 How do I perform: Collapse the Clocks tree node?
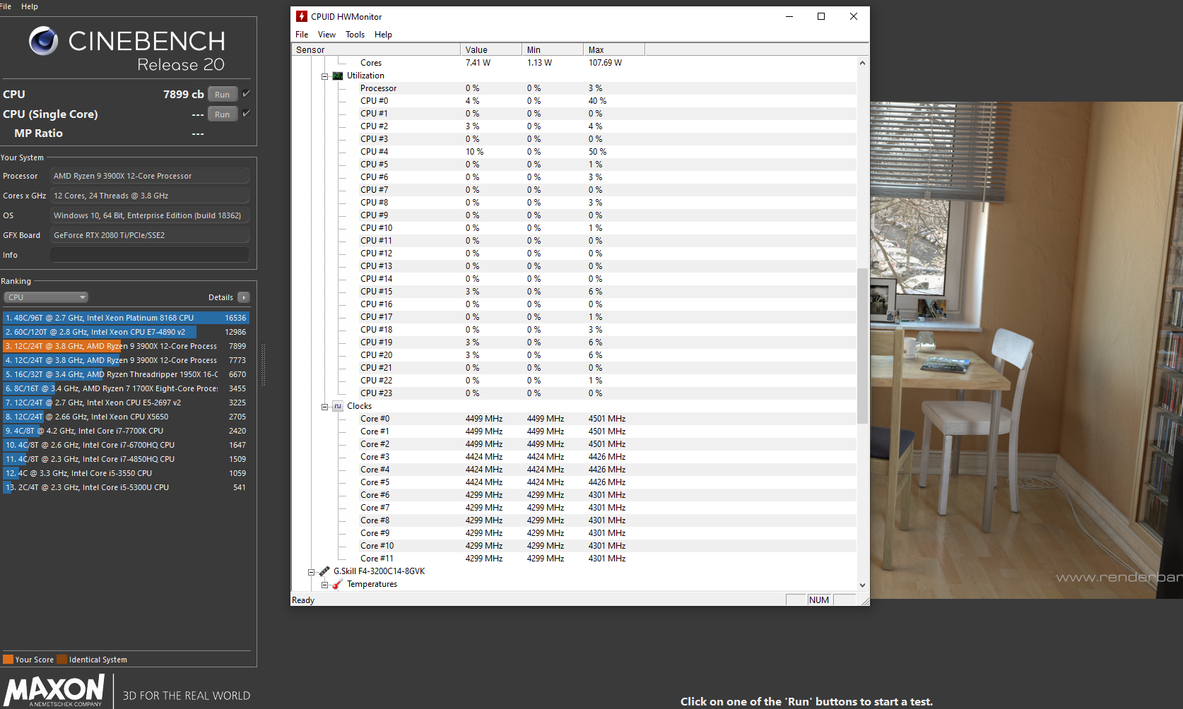pos(325,407)
